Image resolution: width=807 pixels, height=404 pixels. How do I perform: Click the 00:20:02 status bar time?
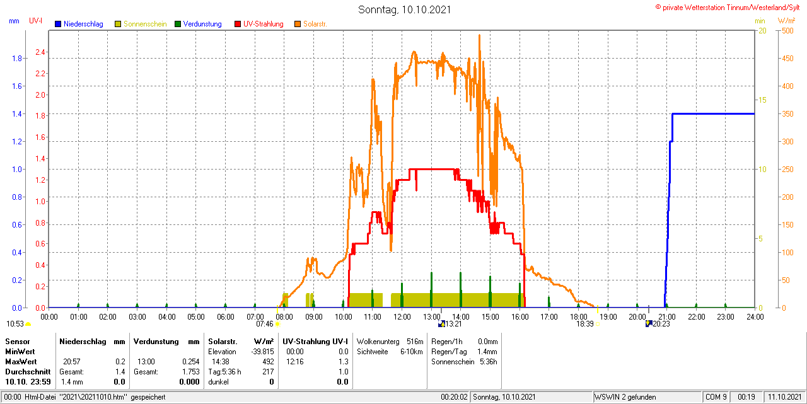(454, 398)
